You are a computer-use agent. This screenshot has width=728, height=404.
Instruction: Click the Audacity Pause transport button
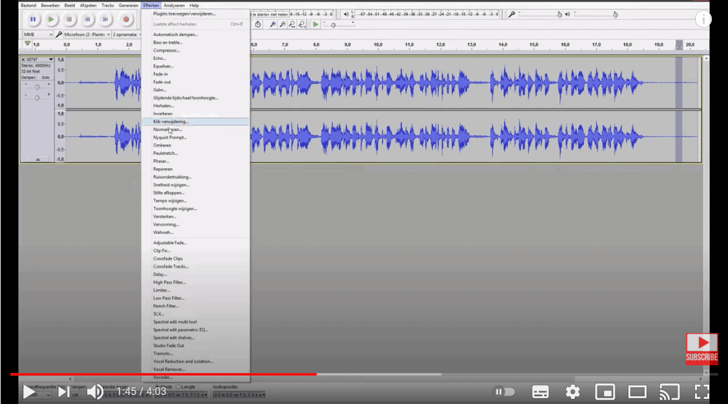coord(32,19)
